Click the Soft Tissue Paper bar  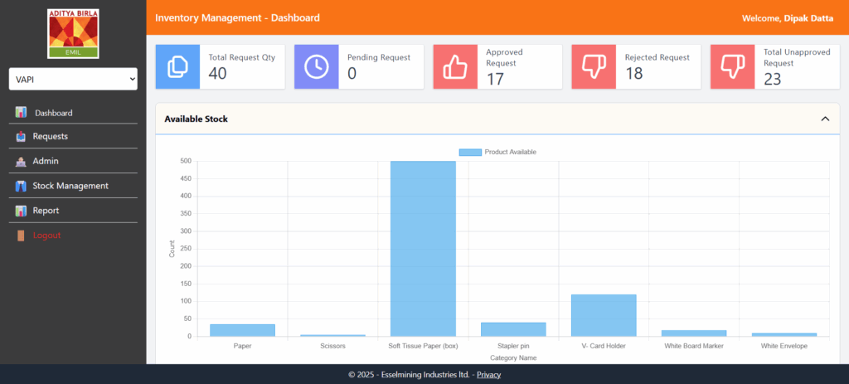(x=423, y=249)
